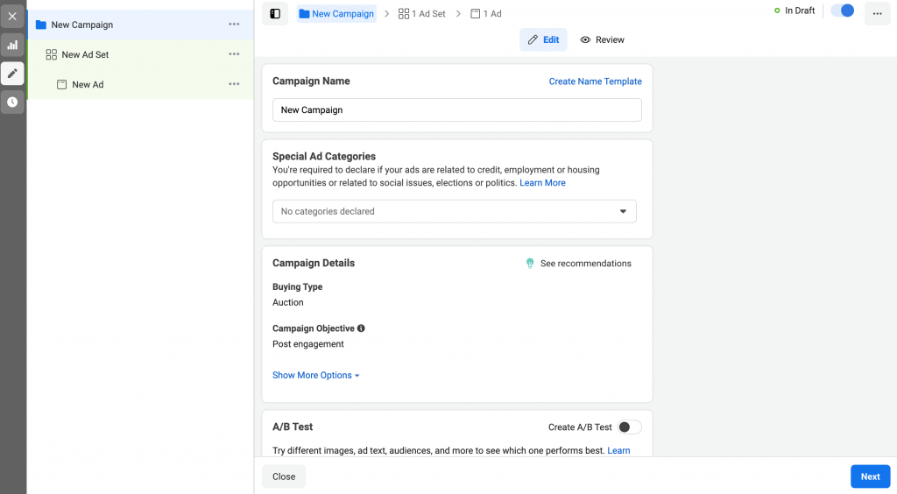
Task: Open the bar chart performance view icon
Action: (x=12, y=45)
